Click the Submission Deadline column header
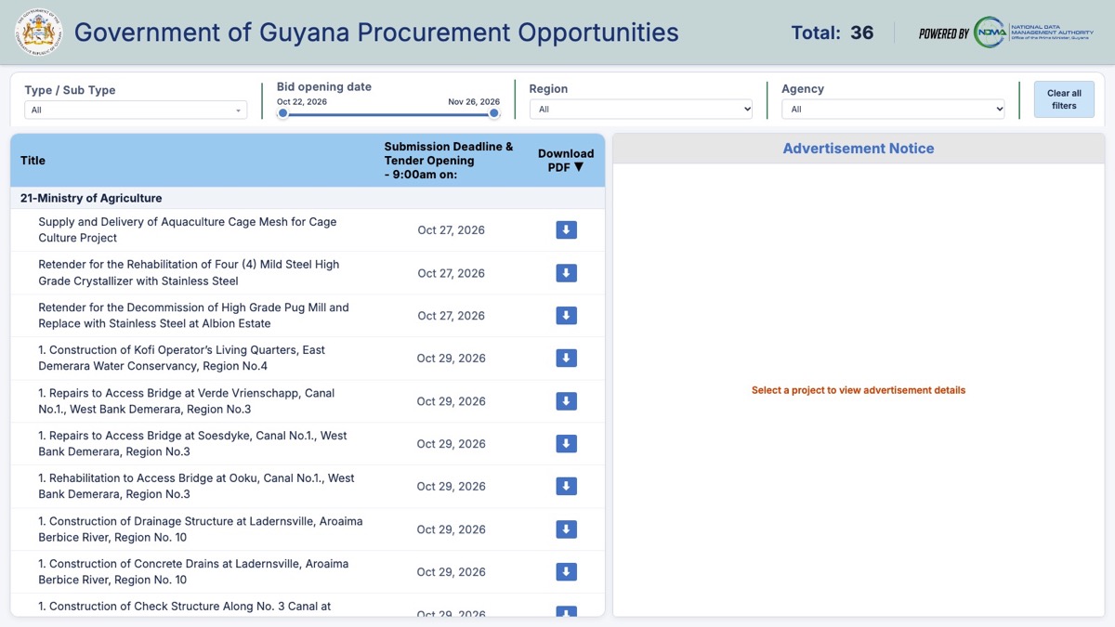The height and width of the screenshot is (627, 1115). (x=449, y=161)
